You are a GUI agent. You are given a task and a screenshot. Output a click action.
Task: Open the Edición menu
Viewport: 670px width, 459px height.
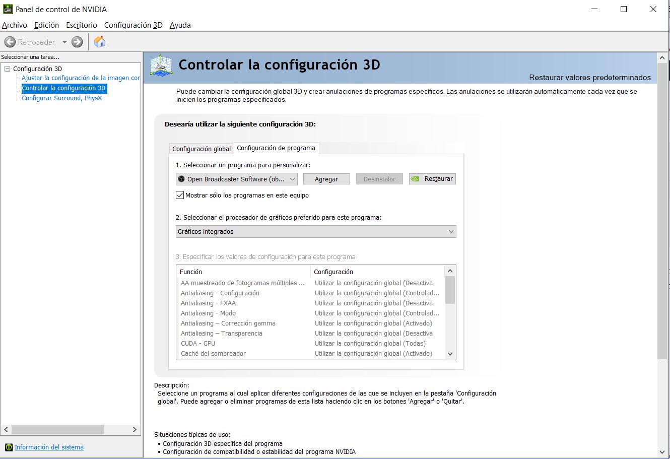[46, 25]
